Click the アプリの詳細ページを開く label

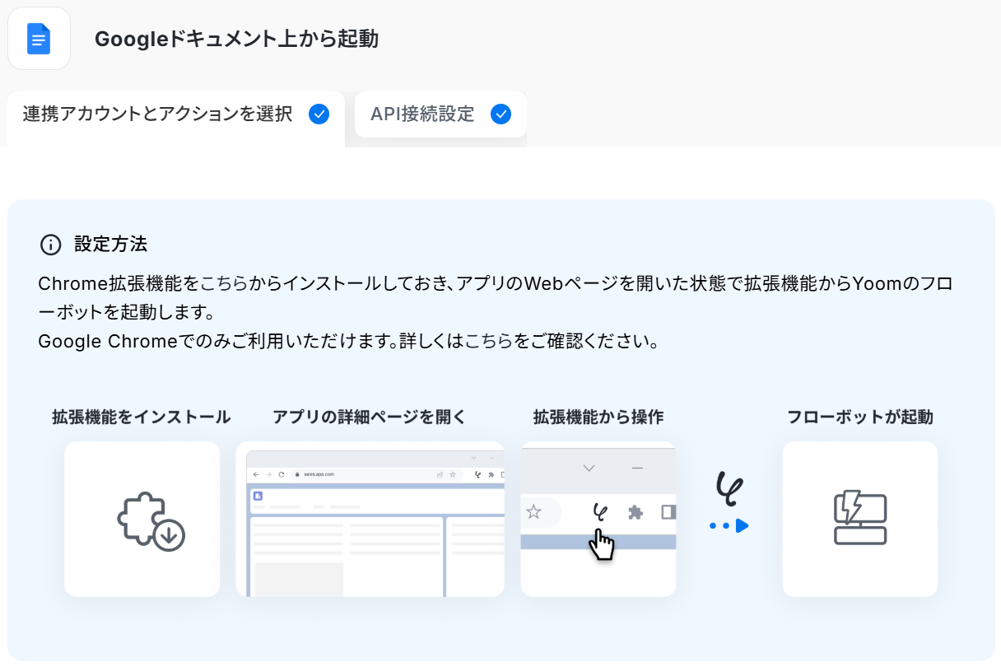[370, 417]
